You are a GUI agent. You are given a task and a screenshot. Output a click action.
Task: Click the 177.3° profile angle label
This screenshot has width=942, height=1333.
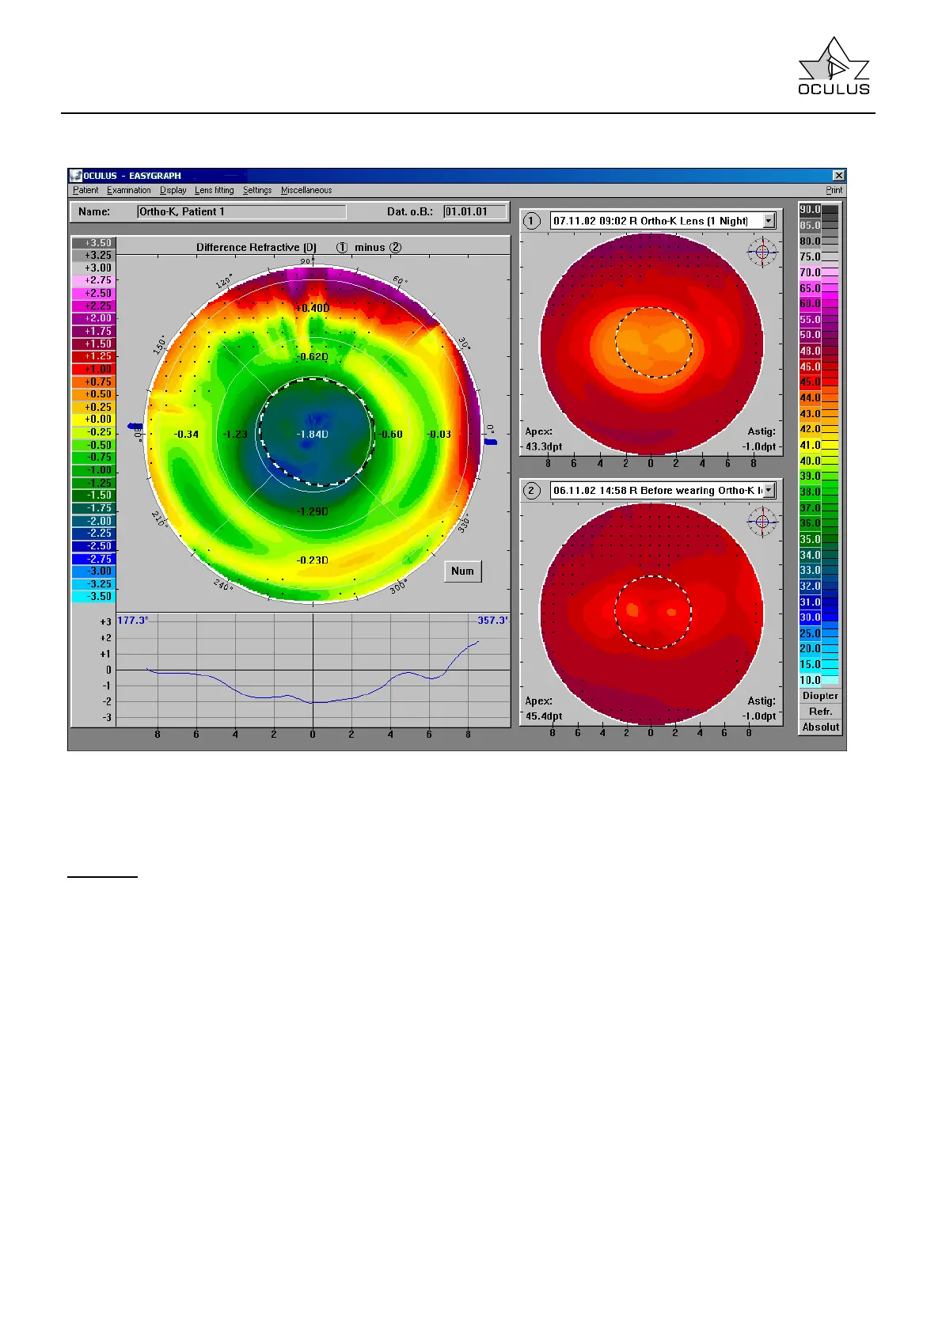tap(133, 621)
